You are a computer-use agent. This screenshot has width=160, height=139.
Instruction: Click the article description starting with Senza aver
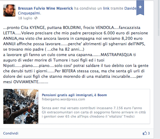point(94,112)
